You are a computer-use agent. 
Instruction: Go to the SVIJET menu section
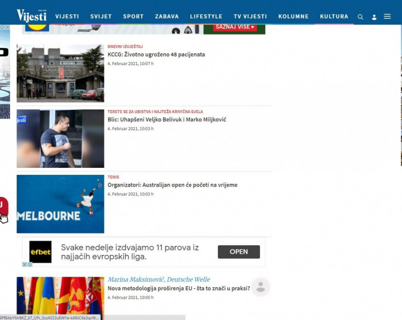[x=101, y=17]
